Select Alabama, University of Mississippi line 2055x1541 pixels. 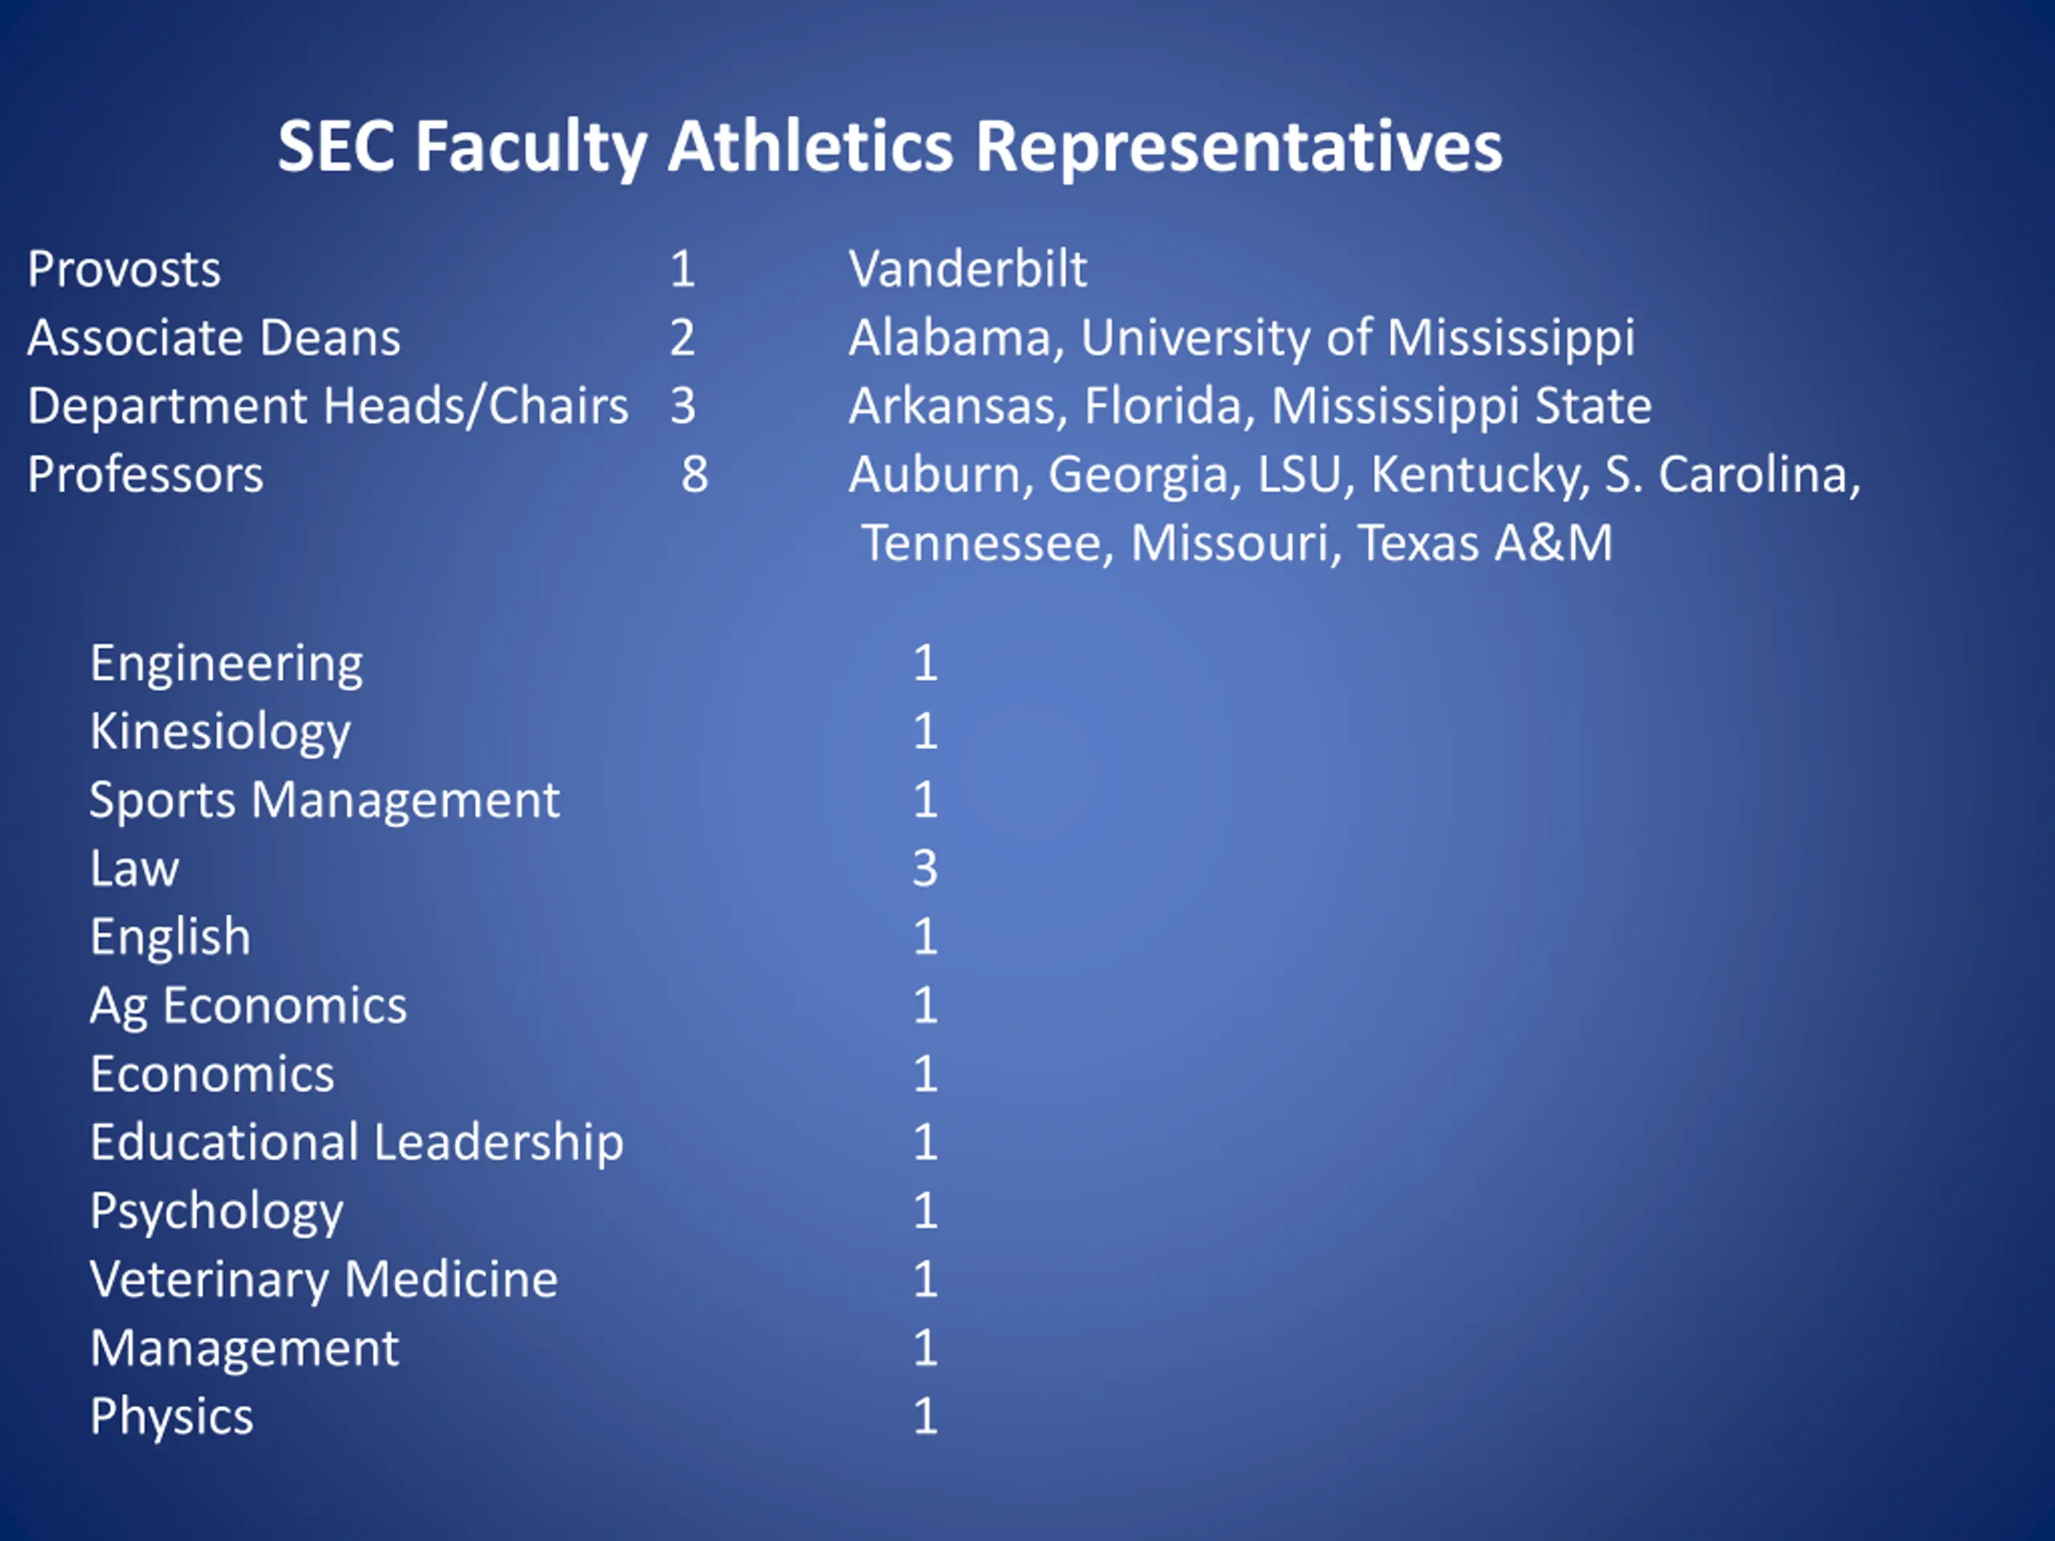[1241, 339]
